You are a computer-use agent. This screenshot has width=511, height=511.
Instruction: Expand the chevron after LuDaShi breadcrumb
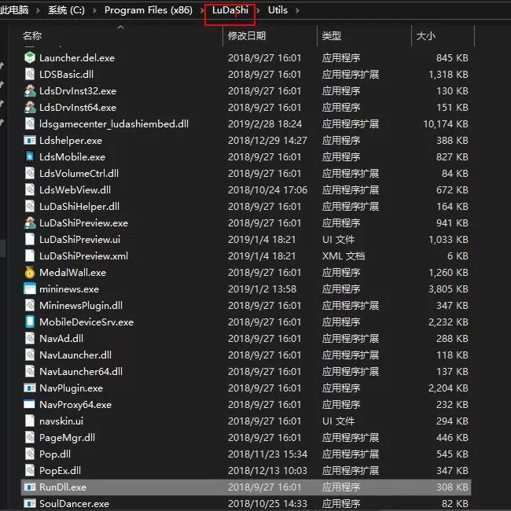(x=259, y=10)
